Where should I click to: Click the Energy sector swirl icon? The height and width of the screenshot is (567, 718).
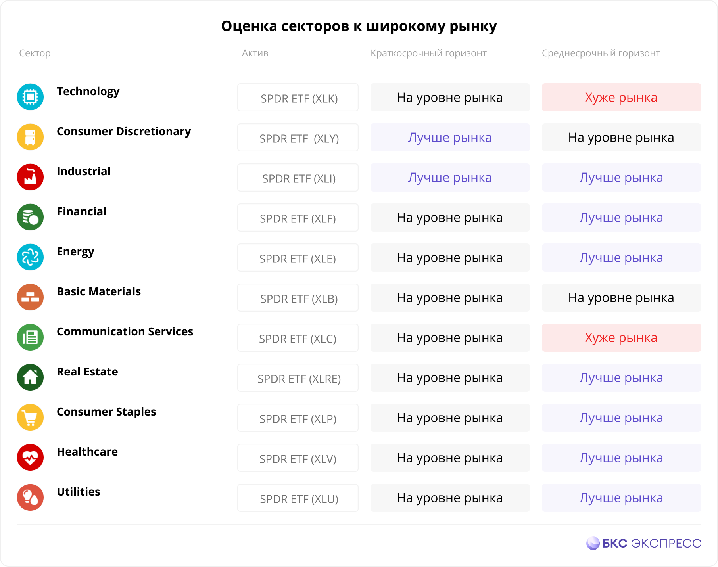pos(30,257)
